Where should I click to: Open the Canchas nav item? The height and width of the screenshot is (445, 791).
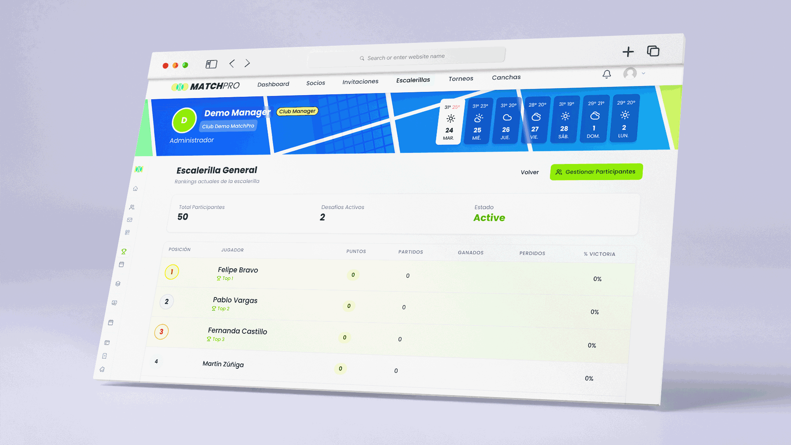pyautogui.click(x=506, y=77)
